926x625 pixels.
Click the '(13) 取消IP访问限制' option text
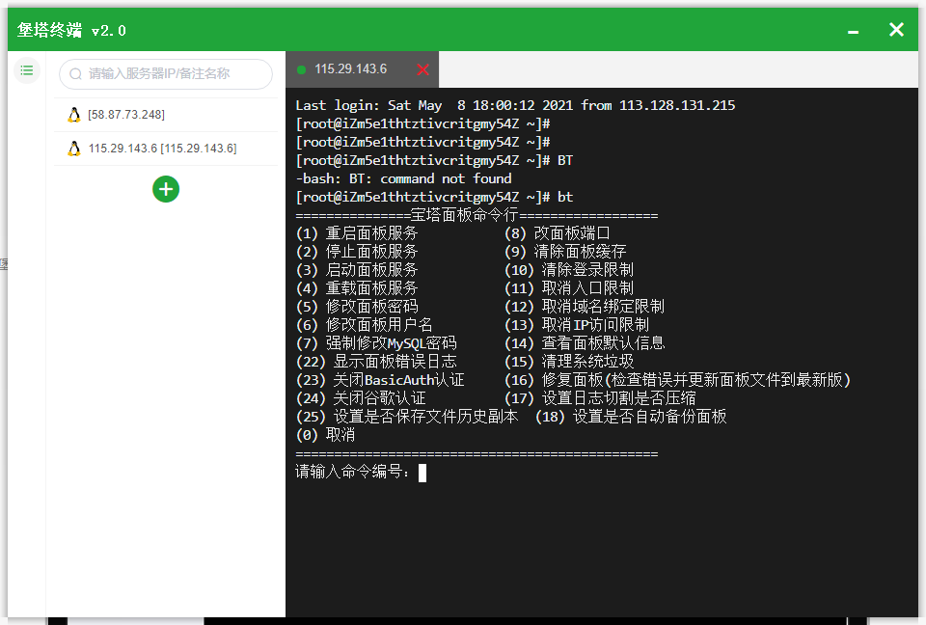click(577, 325)
